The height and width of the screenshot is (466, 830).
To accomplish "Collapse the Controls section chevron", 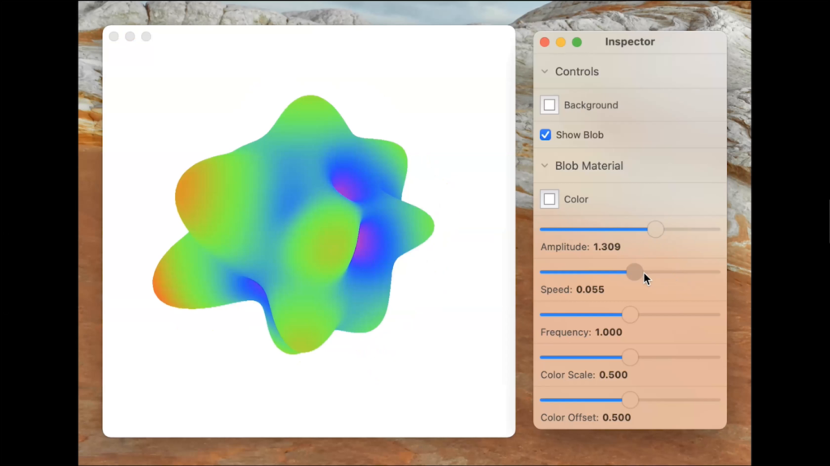I will [545, 71].
